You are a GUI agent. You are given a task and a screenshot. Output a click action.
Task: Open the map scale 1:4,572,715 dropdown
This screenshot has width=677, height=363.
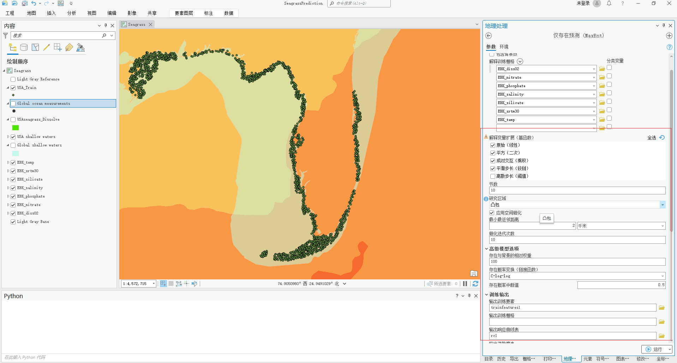153,283
